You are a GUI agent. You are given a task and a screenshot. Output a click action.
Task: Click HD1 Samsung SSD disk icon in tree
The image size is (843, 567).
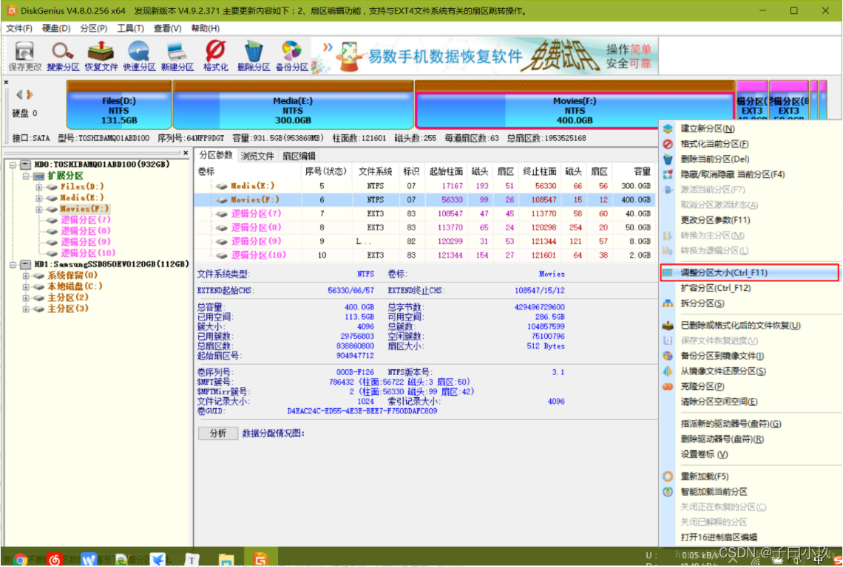[25, 264]
